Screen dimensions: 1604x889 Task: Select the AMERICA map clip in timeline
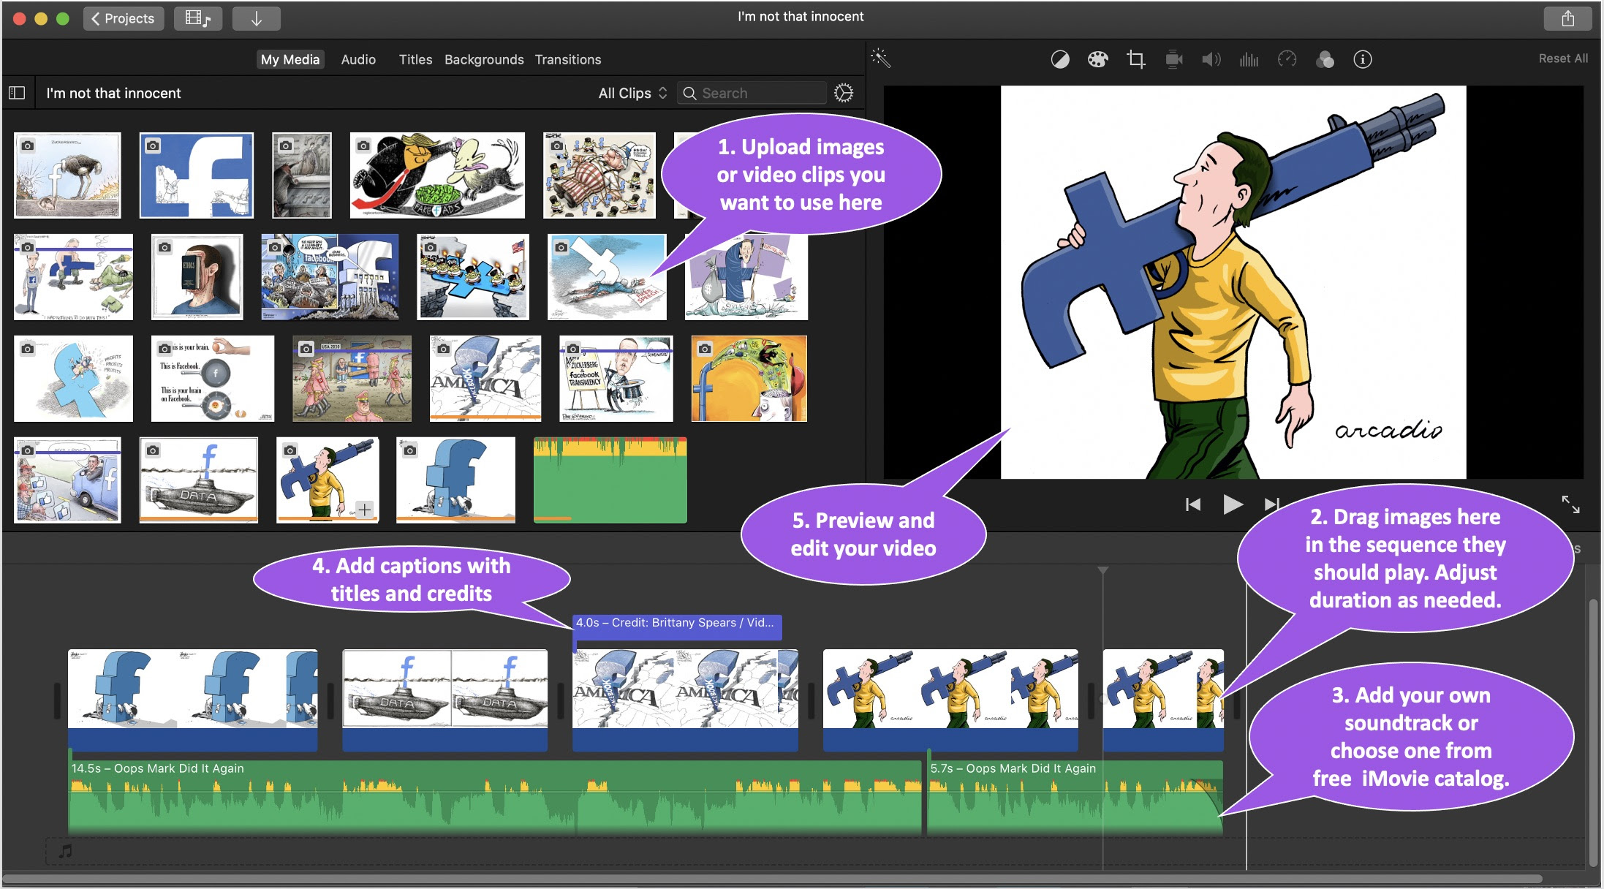click(685, 700)
